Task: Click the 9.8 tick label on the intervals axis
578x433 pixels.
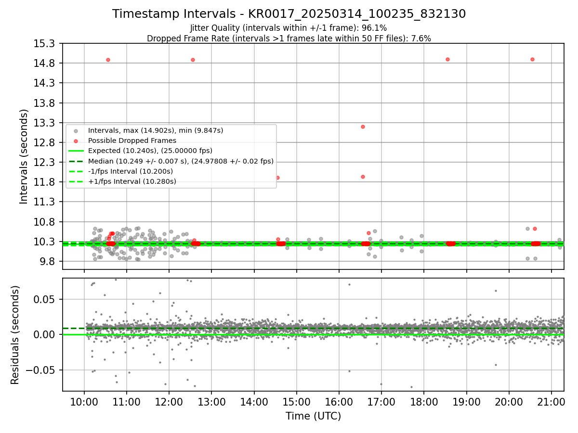Action: point(48,261)
